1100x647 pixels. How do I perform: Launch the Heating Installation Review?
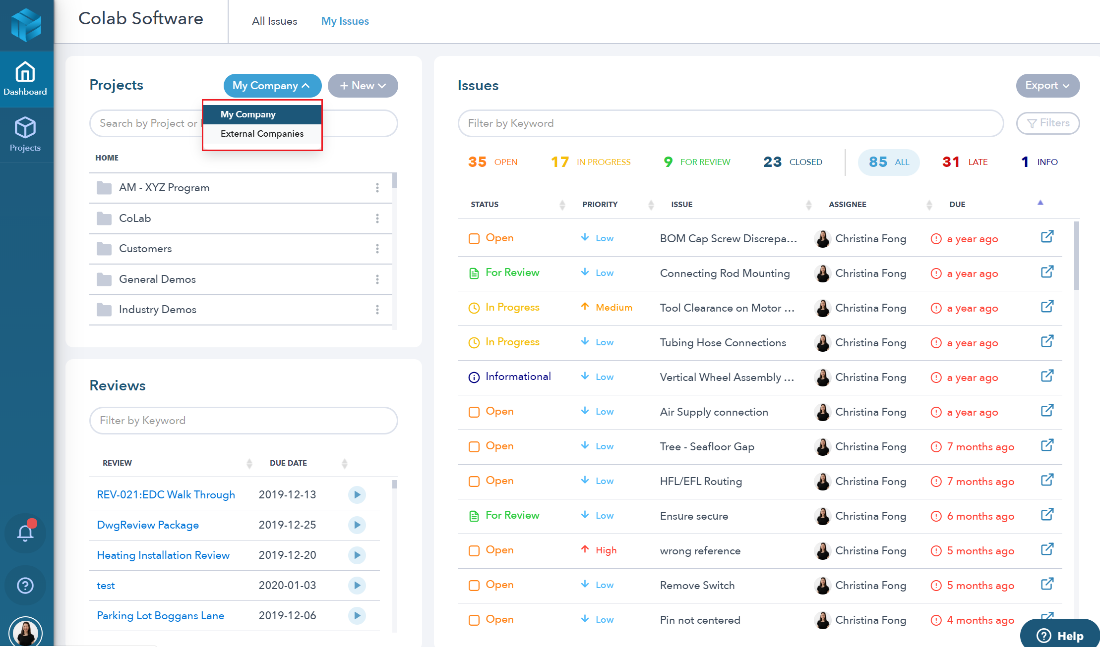(357, 555)
